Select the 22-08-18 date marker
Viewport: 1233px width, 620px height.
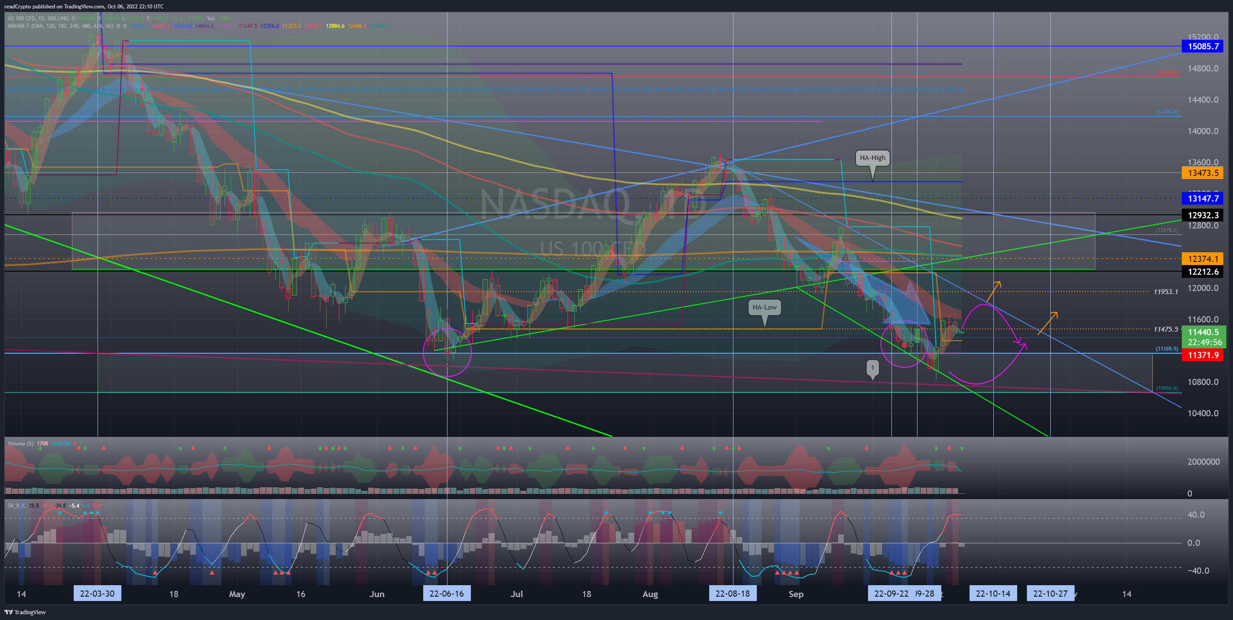coord(733,594)
